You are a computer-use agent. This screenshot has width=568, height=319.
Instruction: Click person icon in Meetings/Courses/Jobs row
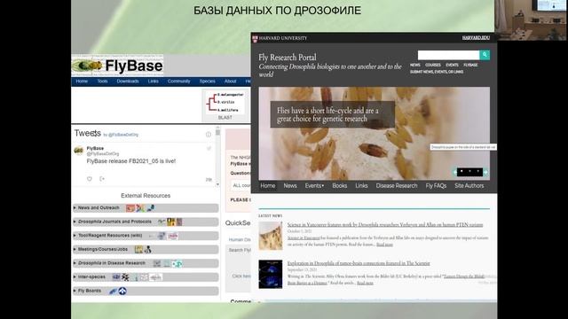pyautogui.click(x=148, y=250)
